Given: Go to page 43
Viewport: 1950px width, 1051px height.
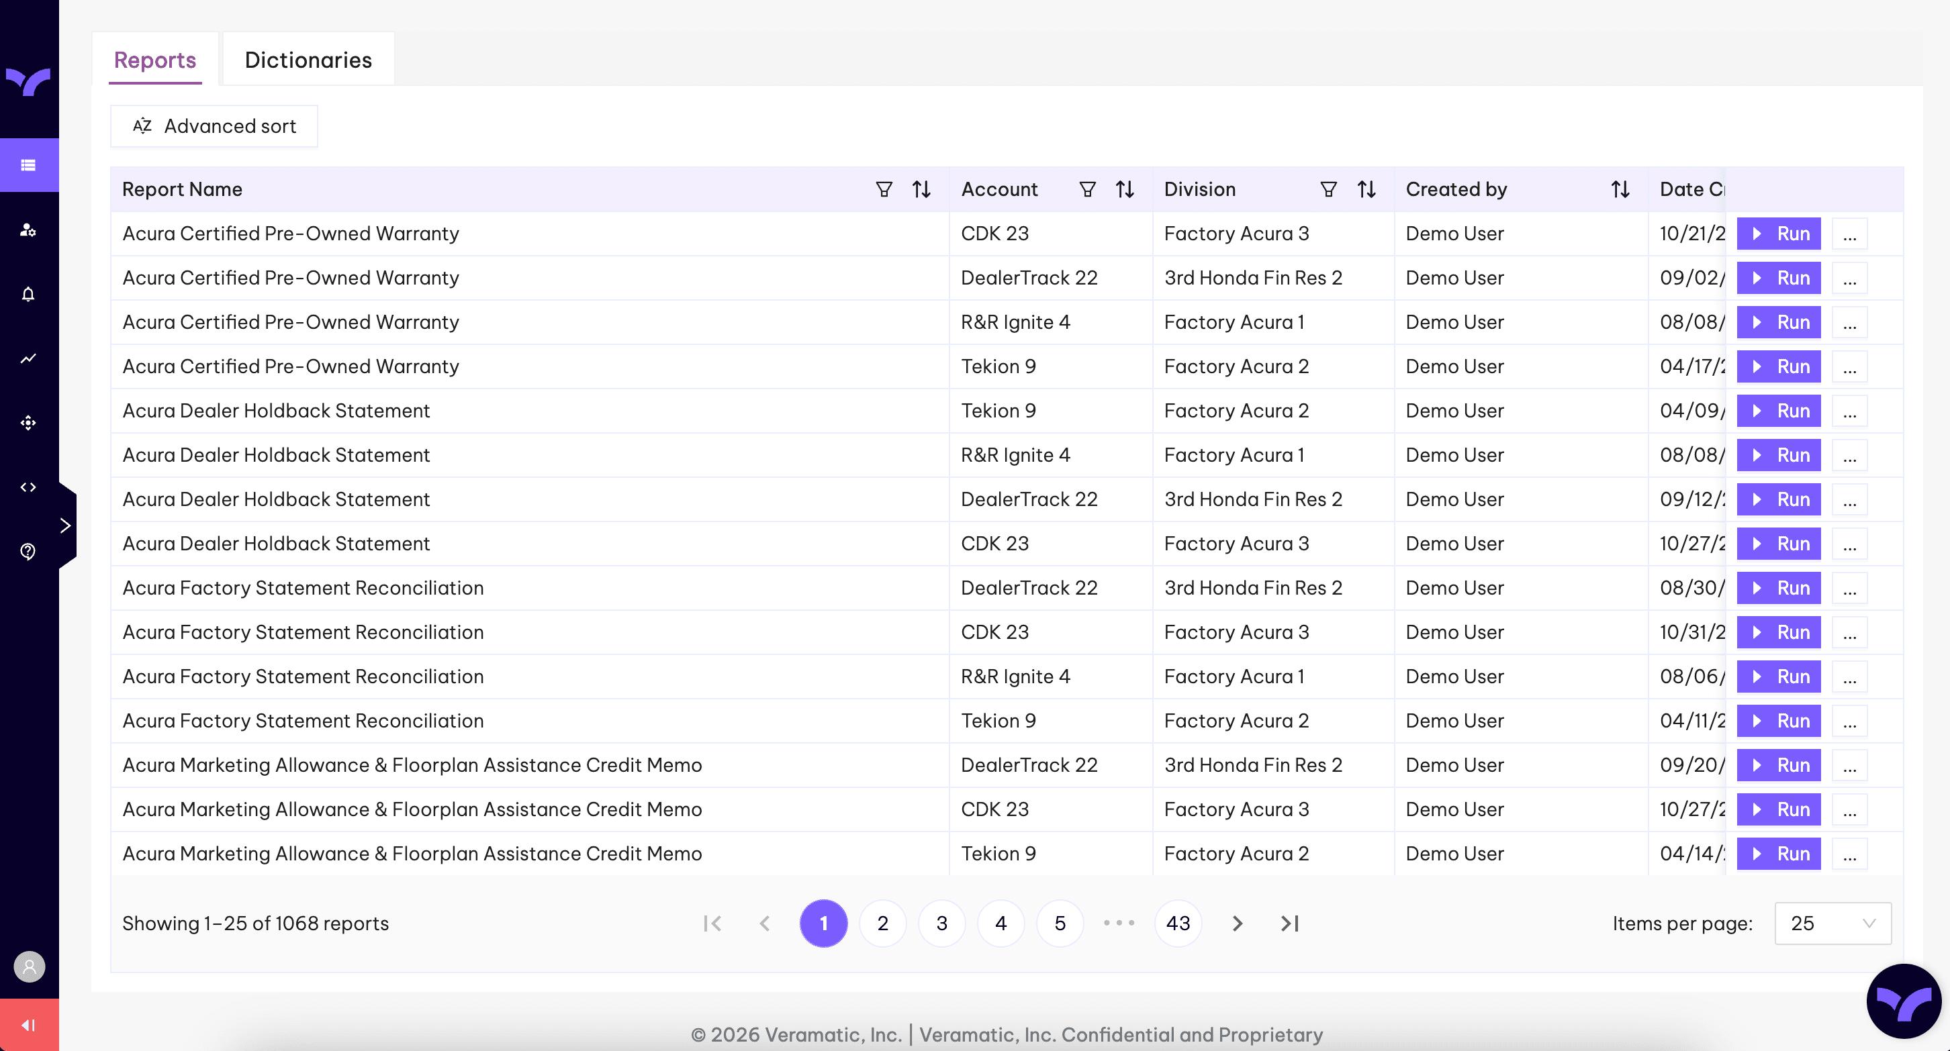Looking at the screenshot, I should pyautogui.click(x=1178, y=923).
